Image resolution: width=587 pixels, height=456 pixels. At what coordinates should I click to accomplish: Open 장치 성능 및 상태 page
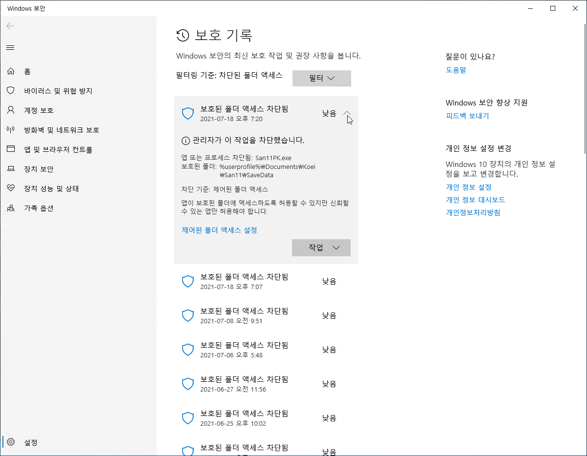(x=78, y=188)
